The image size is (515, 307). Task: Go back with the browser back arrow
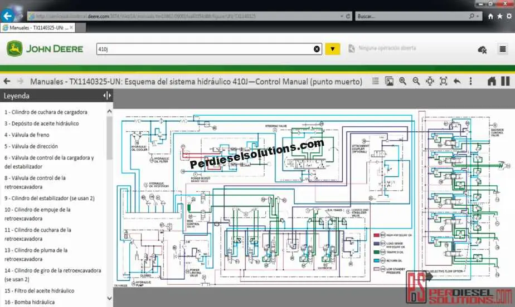pos(7,16)
